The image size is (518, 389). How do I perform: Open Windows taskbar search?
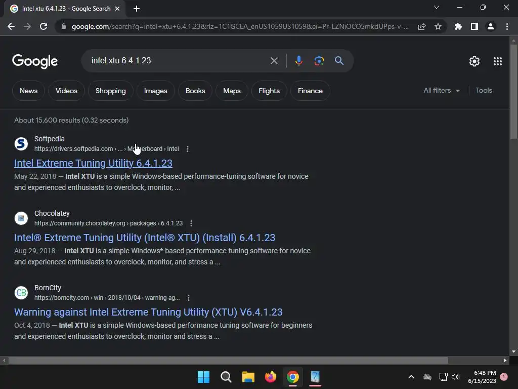[226, 377]
